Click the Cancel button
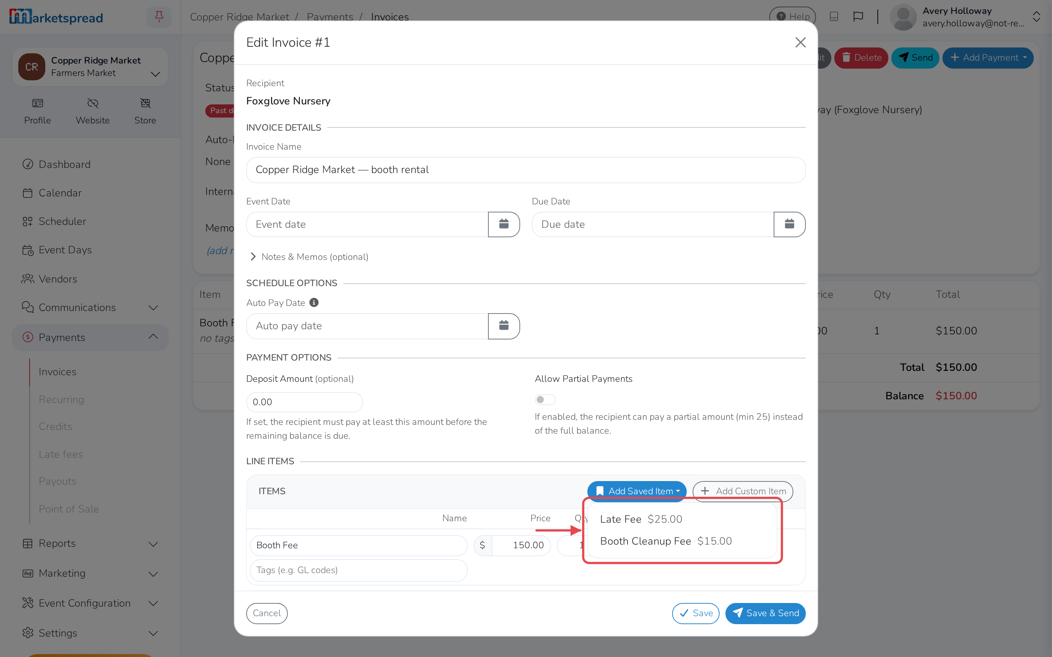This screenshot has height=657, width=1052. (x=267, y=613)
